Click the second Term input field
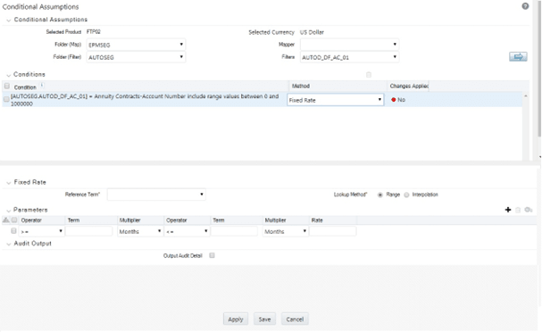The image size is (542, 332). tap(234, 231)
